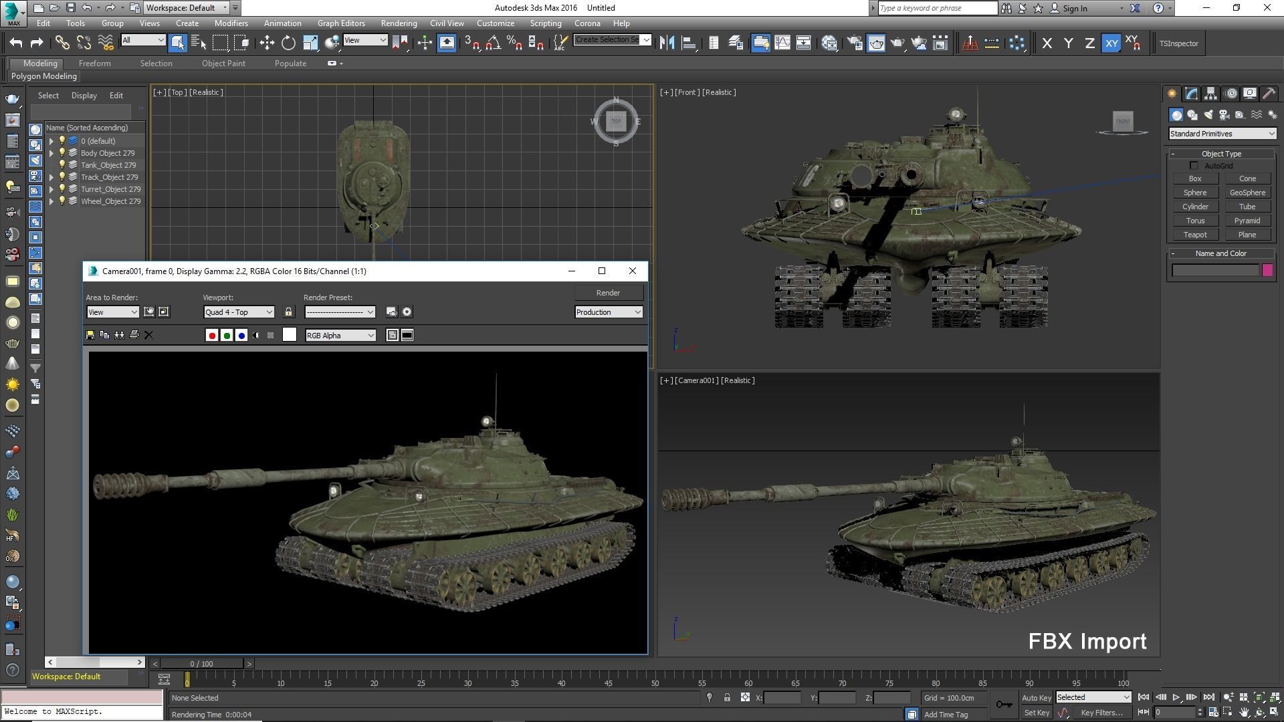Click the Angle Snap toggle icon

point(493,43)
